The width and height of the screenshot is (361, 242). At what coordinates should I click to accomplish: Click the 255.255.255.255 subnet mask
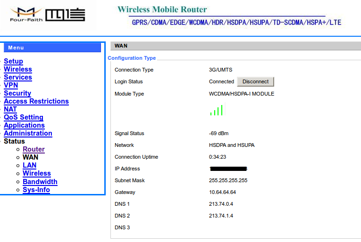(228, 180)
